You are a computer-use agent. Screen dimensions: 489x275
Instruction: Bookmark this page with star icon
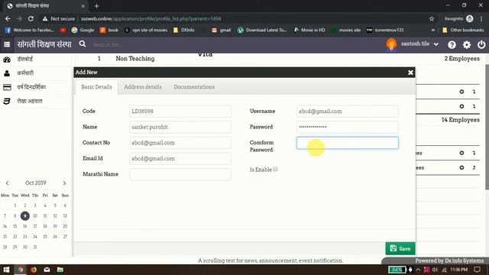pyautogui.click(x=432, y=18)
